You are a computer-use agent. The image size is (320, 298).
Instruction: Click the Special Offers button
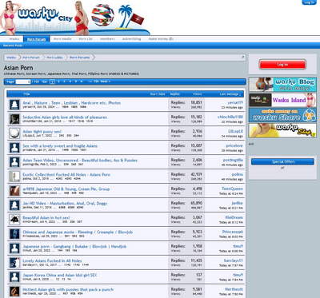[x=282, y=161]
